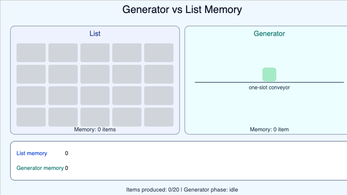The height and width of the screenshot is (195, 347).
Task: Click second slot in List grid second row
Action: 63,74
